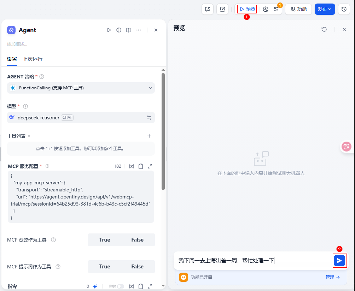Click the 功能 features button
The width and height of the screenshot is (355, 291).
pos(298,9)
